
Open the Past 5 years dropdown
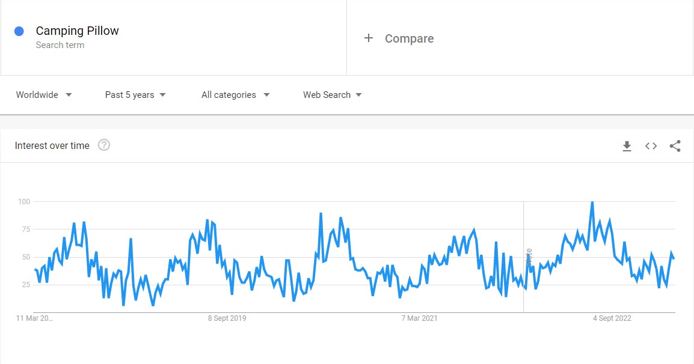click(x=135, y=95)
